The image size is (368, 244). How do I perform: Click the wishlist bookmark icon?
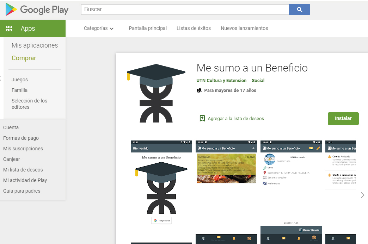(x=202, y=118)
